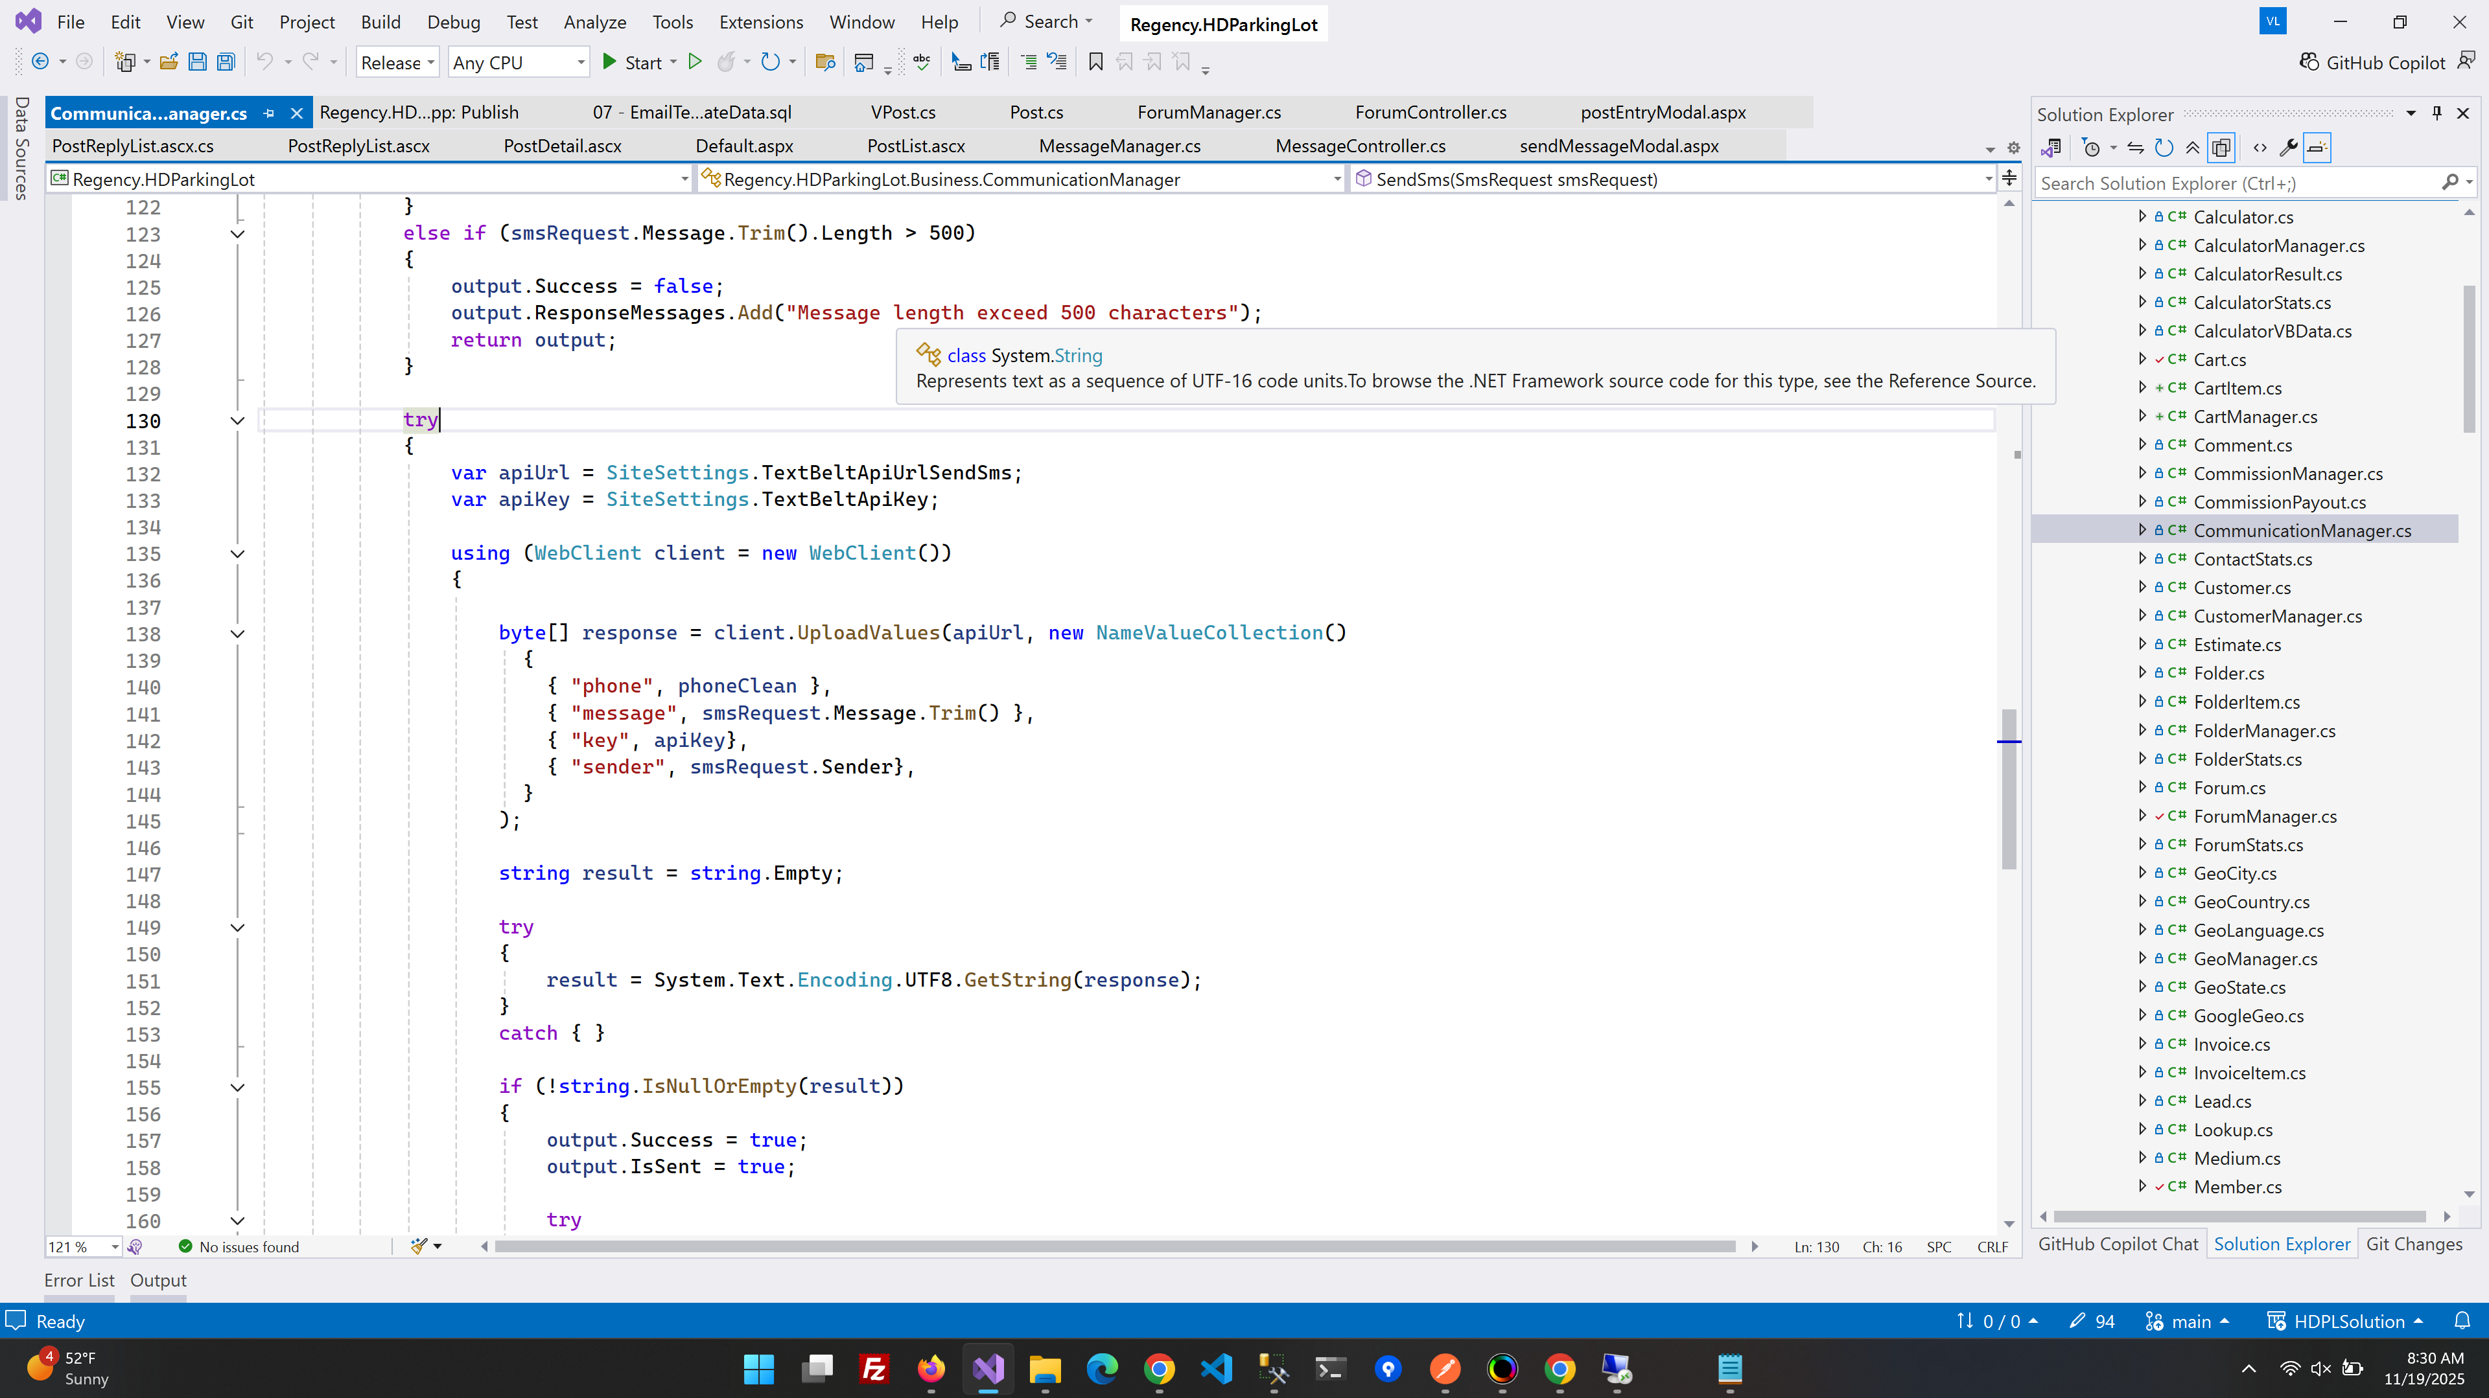Toggle Preview Selected Items in Solution Explorer

(2317, 148)
